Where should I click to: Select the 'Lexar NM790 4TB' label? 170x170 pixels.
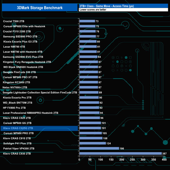pyautogui.click(x=14, y=47)
